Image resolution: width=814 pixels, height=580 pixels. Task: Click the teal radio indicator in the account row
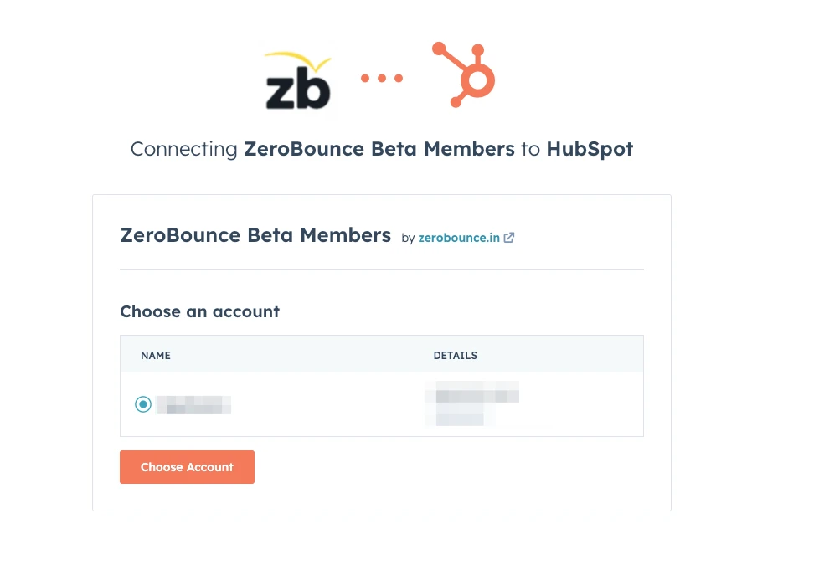click(x=143, y=403)
